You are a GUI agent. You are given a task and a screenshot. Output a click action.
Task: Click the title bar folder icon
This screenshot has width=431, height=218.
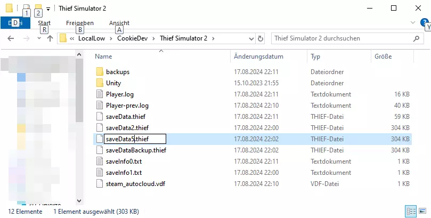9,8
